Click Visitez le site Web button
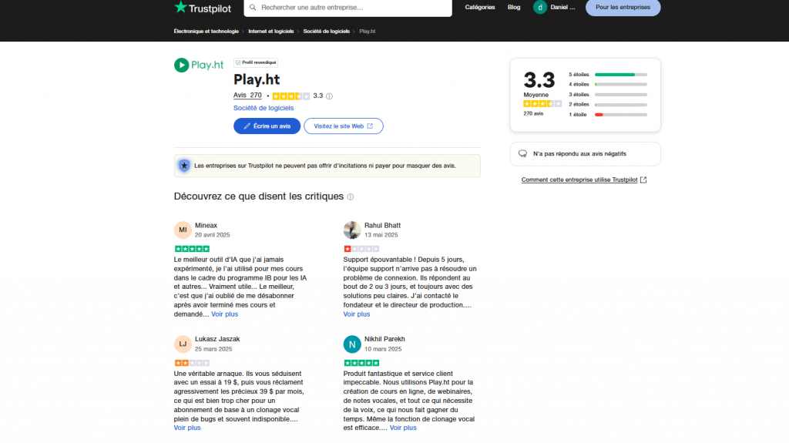 pos(343,126)
